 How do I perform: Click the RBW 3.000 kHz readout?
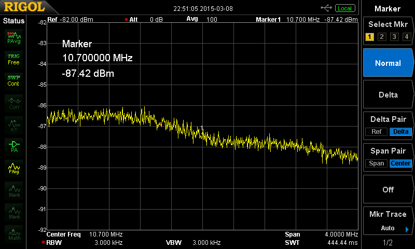(x=82, y=242)
